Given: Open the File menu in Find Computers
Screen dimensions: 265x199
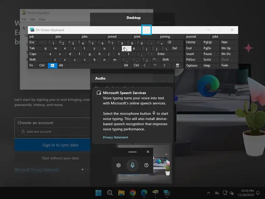Looking at the screenshot, I should [x=24, y=19].
